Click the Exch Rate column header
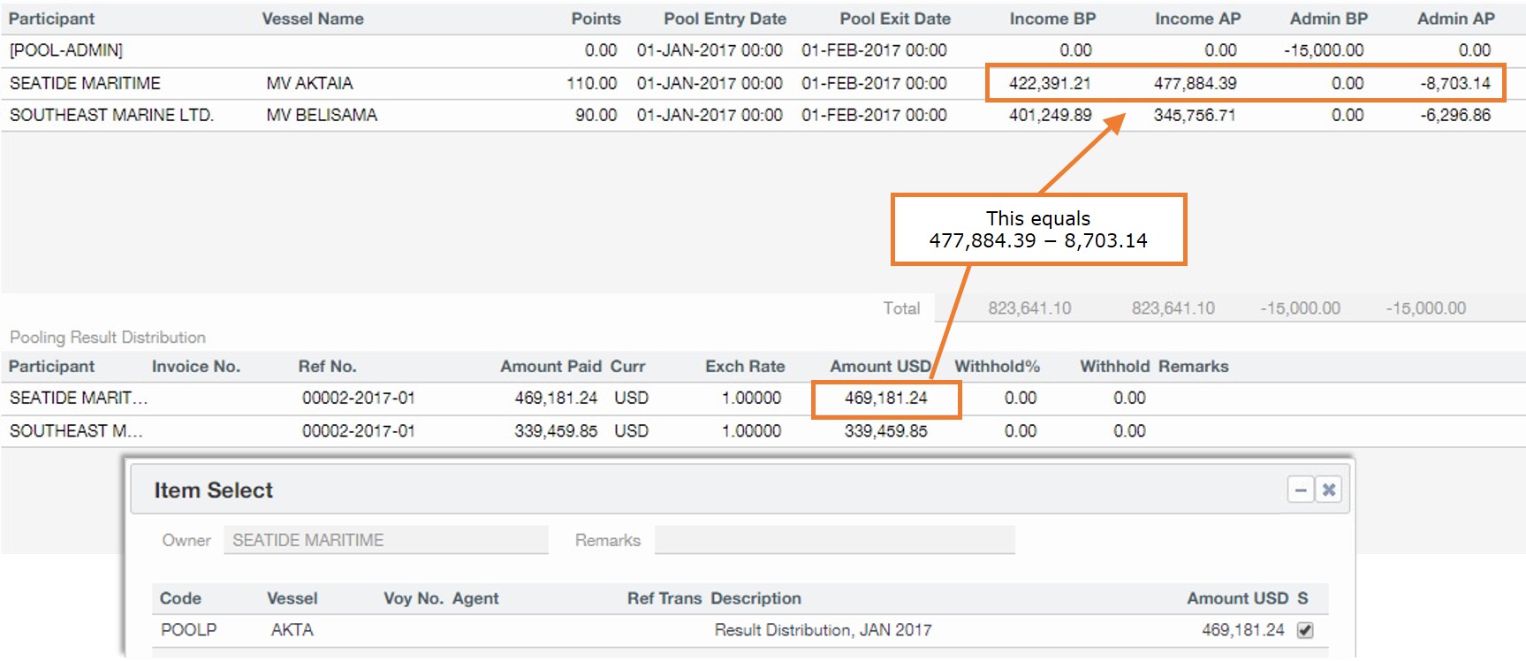Viewport: 1526px width, 661px height. click(744, 367)
